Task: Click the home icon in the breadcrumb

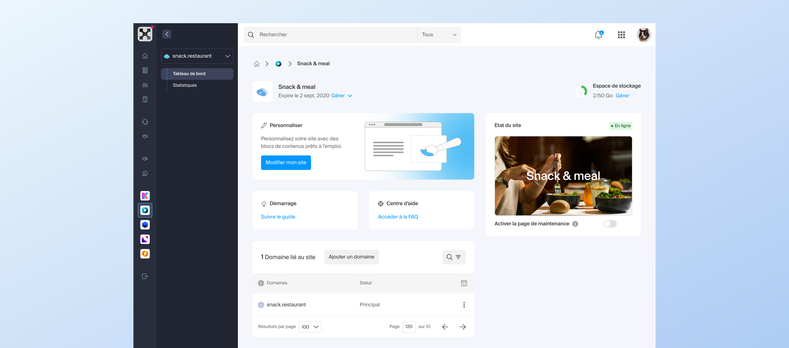Action: click(257, 64)
